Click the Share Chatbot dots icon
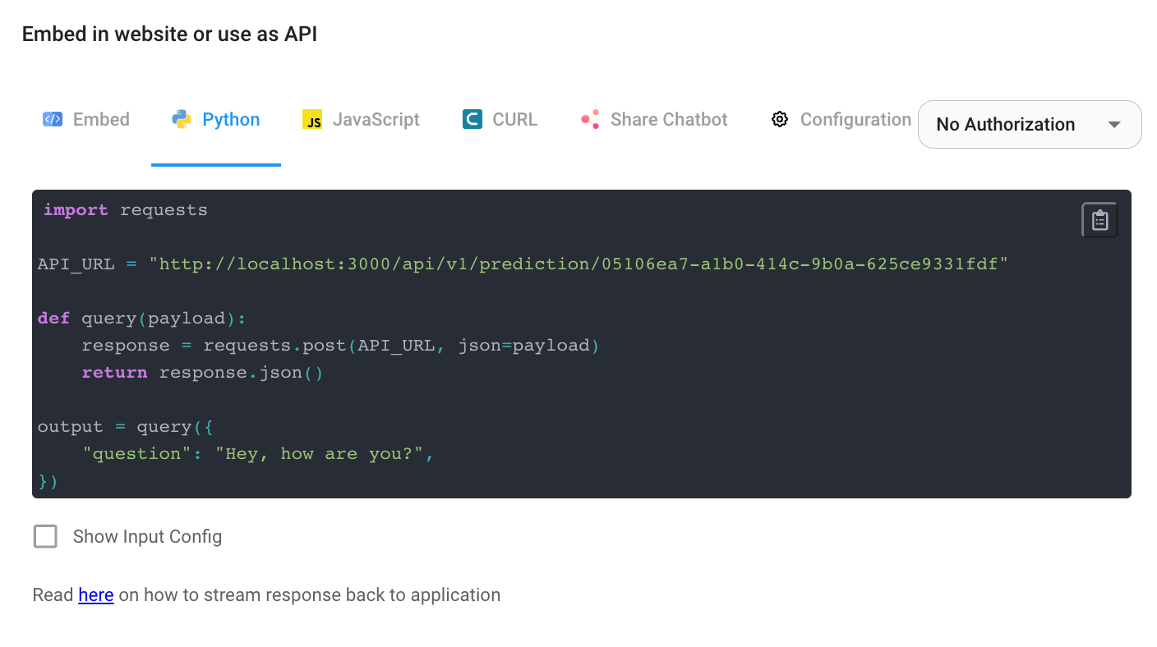The height and width of the screenshot is (647, 1157). tap(589, 119)
